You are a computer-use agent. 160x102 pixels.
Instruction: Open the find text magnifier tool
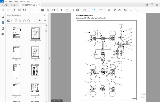[x=25, y=10]
